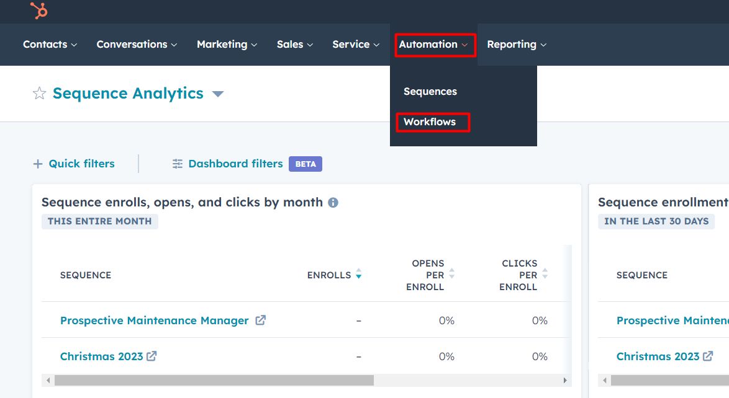
Task: Click the SEQUENCE column header in first table
Action: [86, 275]
